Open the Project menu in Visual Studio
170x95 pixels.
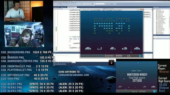61,2
